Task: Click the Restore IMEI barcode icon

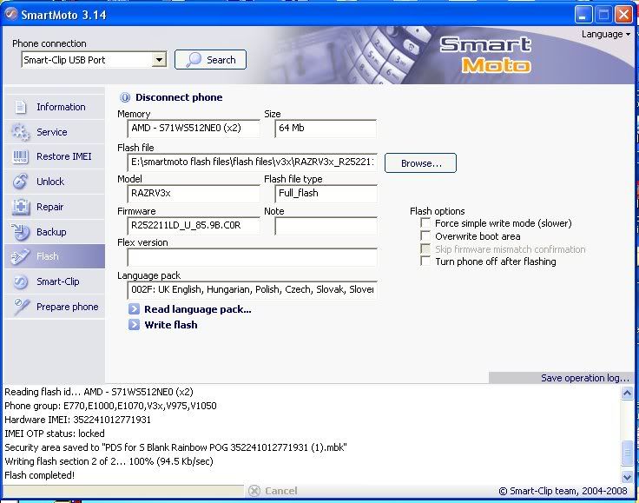Action: pyautogui.click(x=20, y=156)
